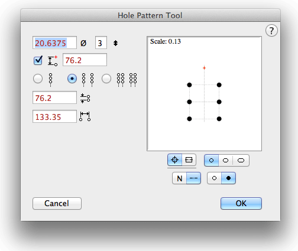
Task: Click the Cancel button
Action: (57, 203)
